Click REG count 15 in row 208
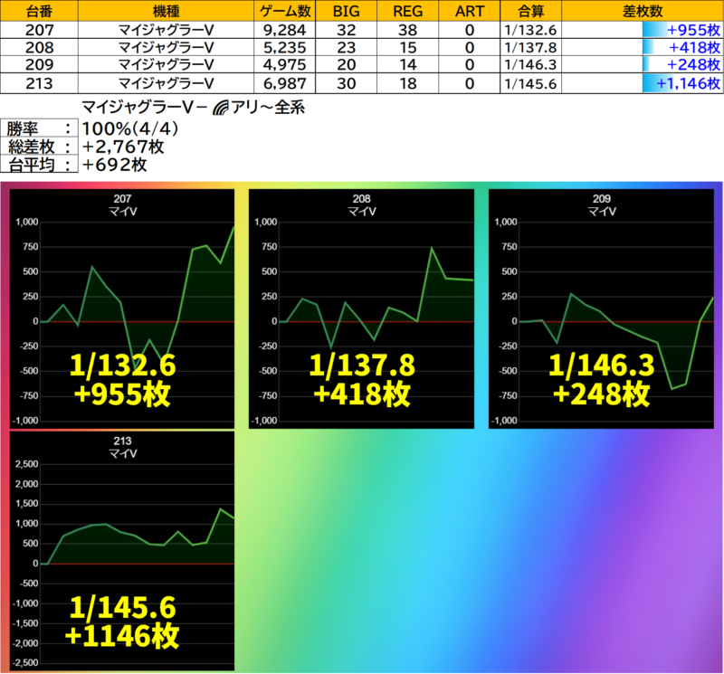This screenshot has width=724, height=674. pos(408,48)
